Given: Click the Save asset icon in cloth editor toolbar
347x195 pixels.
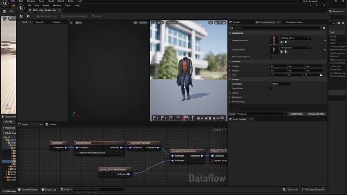Looking at the screenshot, I should [21, 16].
